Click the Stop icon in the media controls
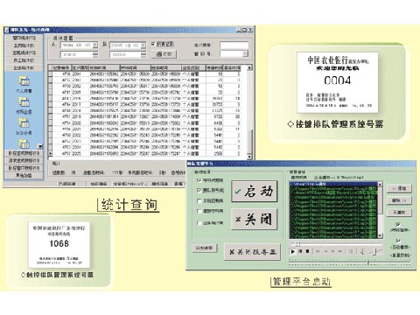420x315 pixels. (307, 251)
